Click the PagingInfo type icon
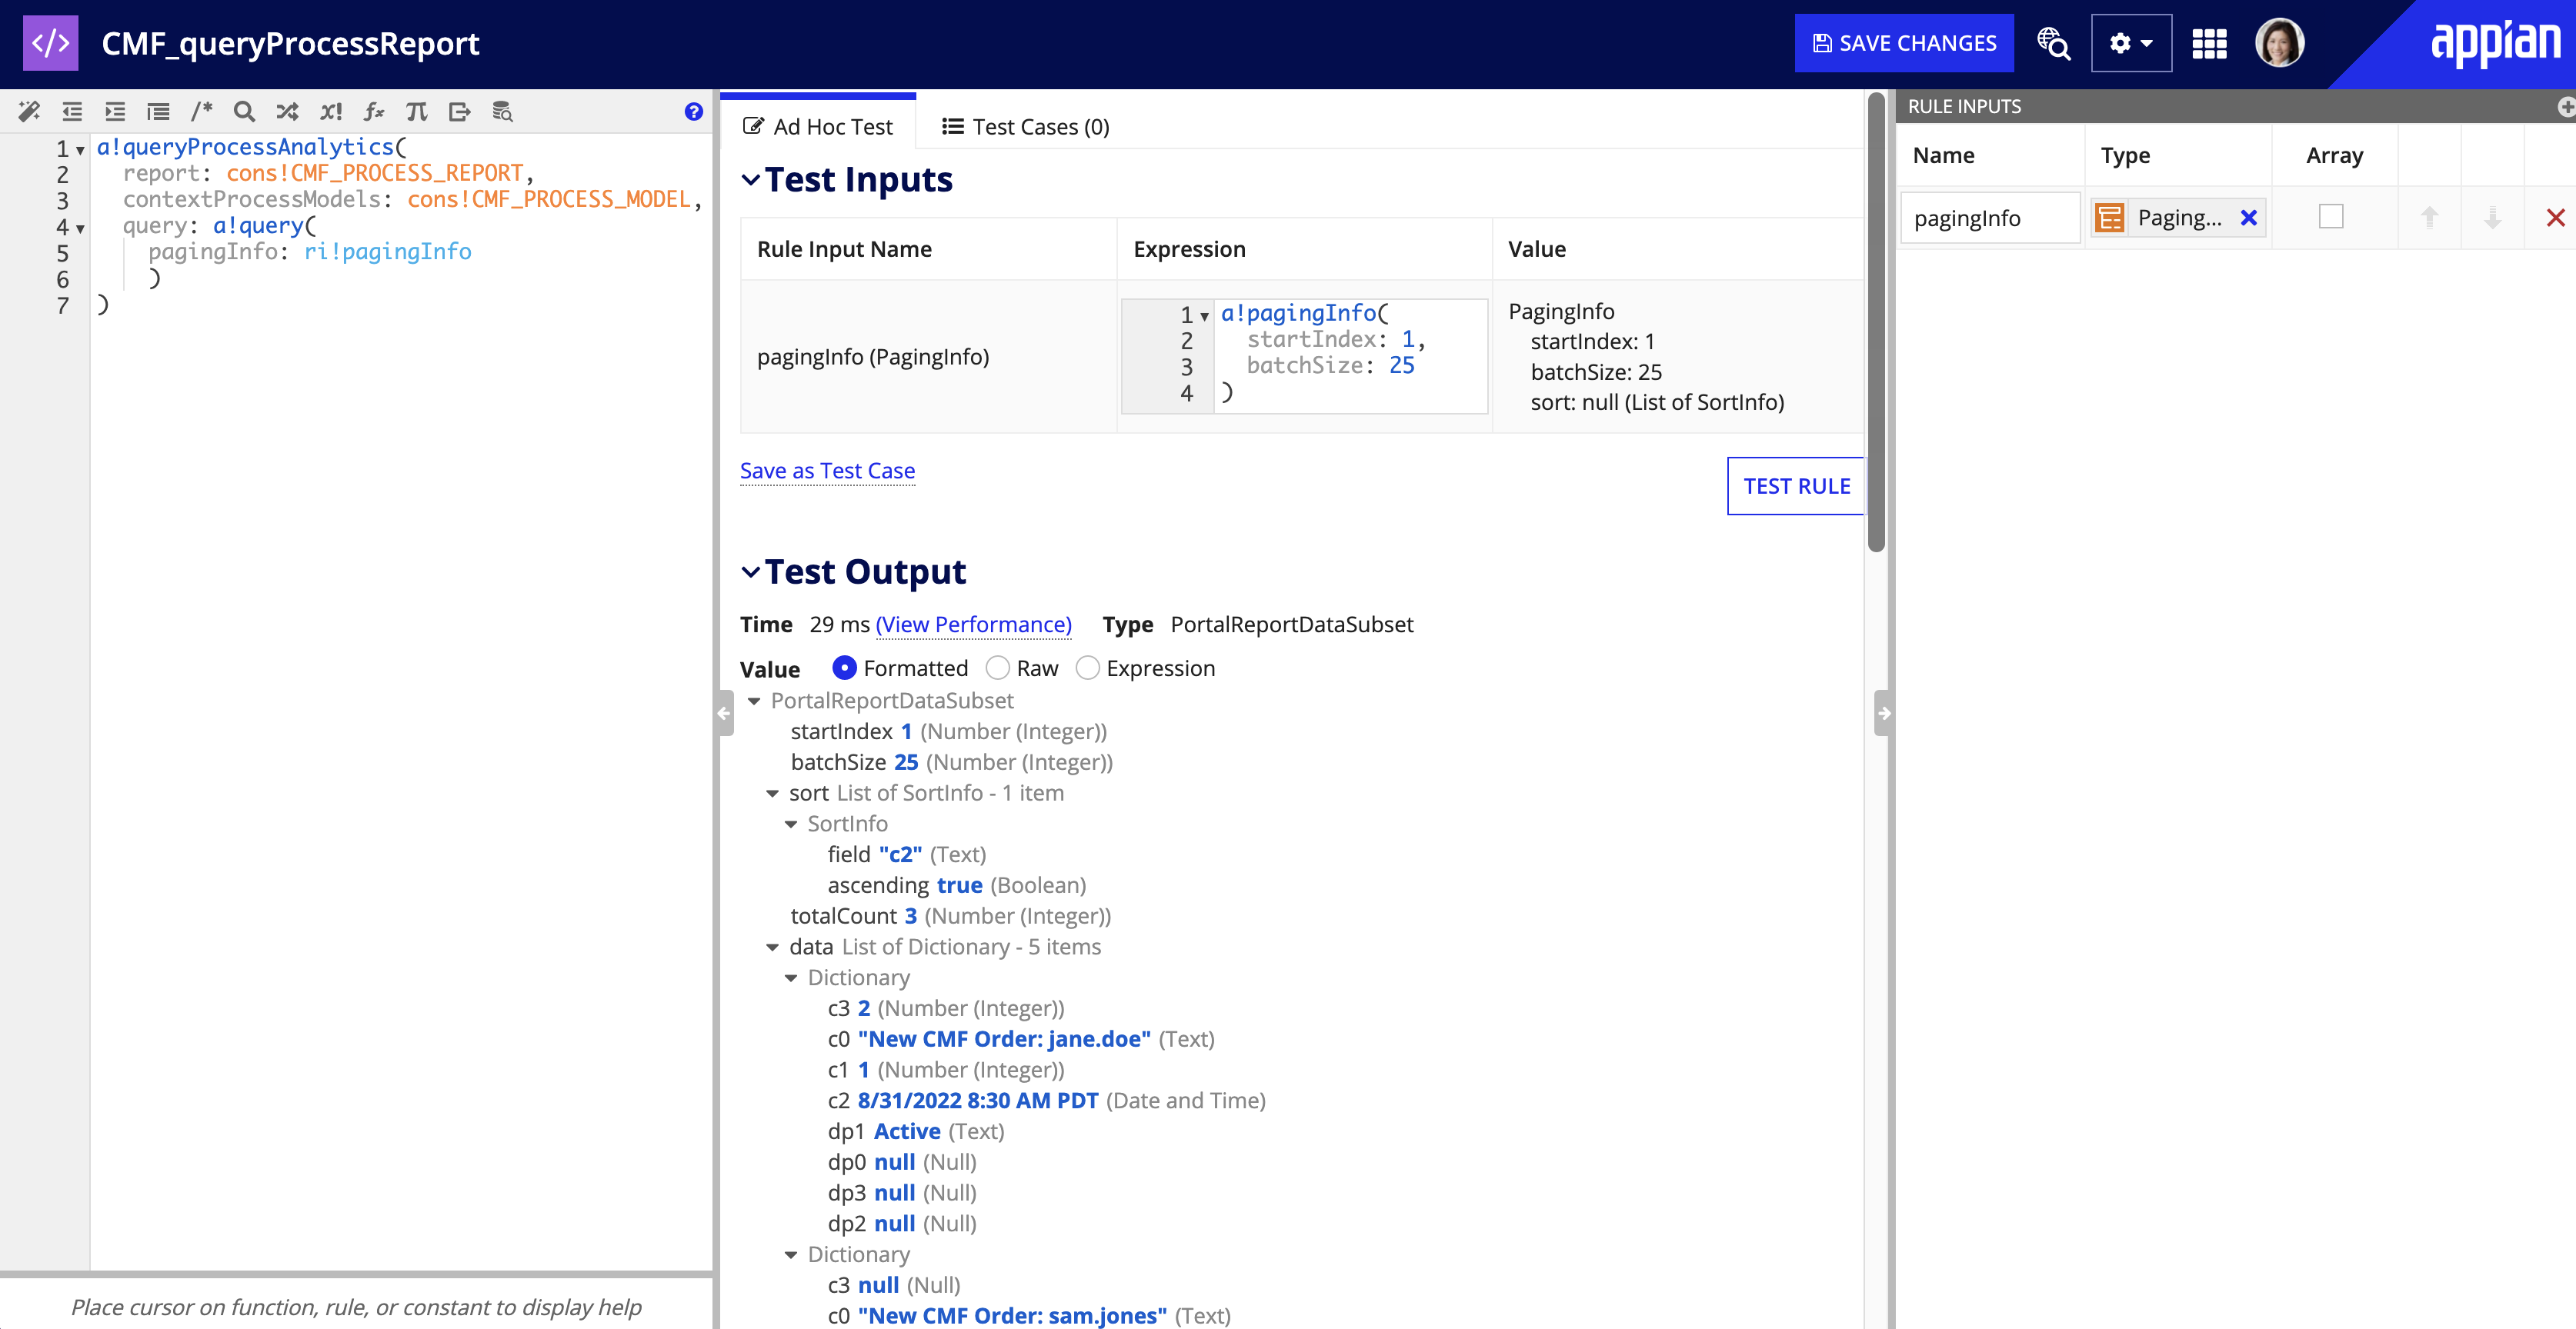2576x1329 pixels. [2109, 217]
